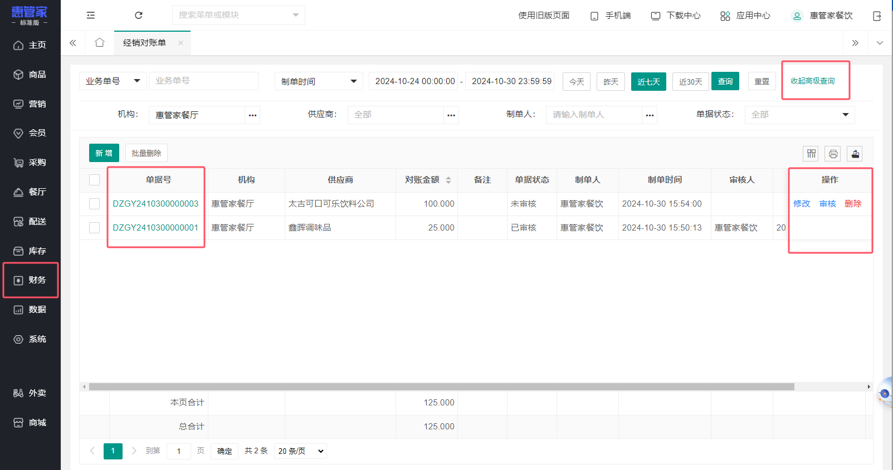
Task: Click 使用旧版页面 to use old version
Action: [544, 16]
